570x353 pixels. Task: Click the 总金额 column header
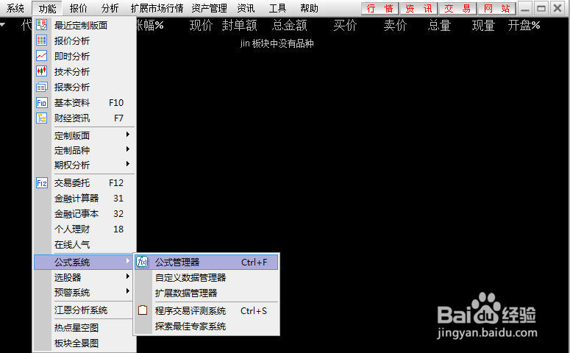pyautogui.click(x=290, y=26)
